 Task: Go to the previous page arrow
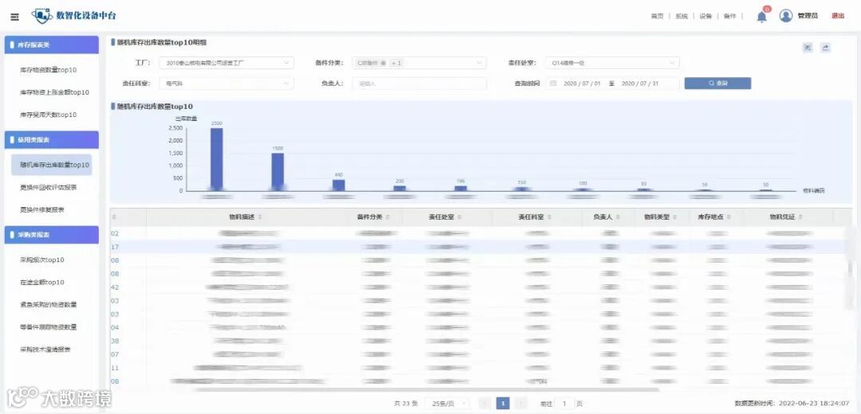[485, 404]
